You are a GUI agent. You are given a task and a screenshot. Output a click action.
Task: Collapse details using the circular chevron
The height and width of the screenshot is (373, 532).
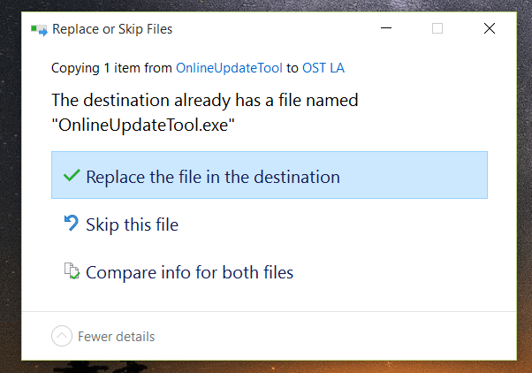click(x=62, y=336)
